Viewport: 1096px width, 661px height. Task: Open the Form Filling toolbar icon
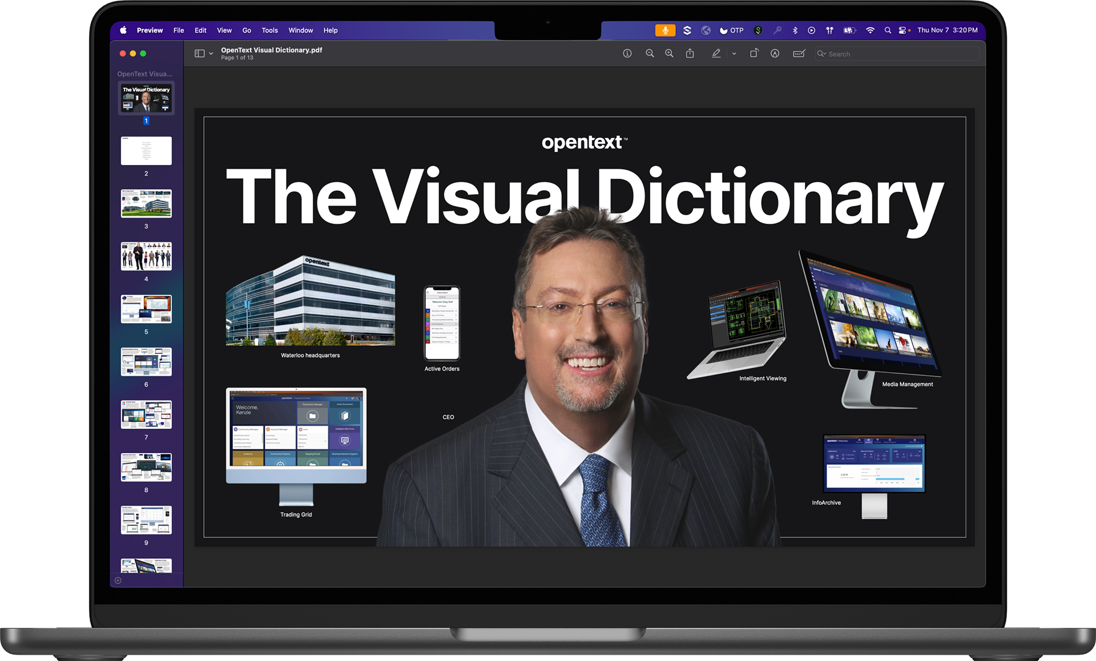coord(799,54)
